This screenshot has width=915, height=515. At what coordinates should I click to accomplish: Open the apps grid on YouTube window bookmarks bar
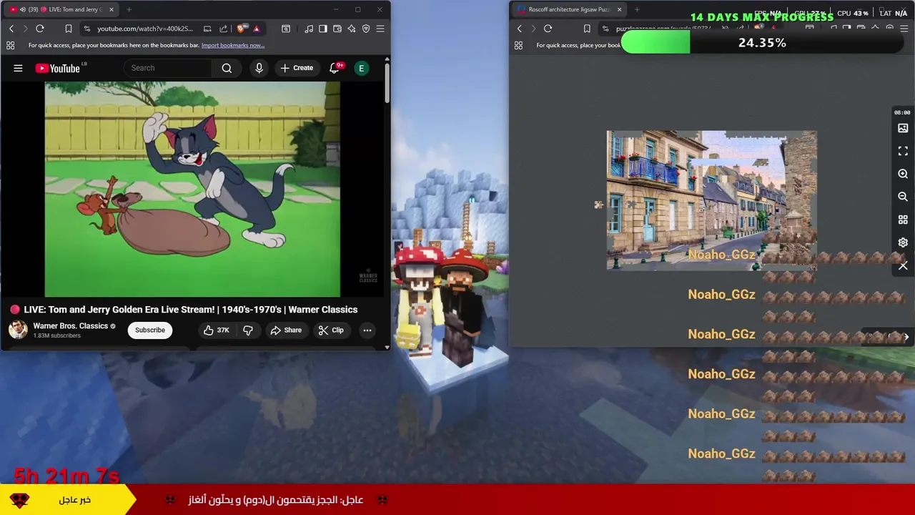10,45
